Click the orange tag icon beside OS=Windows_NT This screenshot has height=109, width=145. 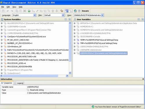5,47
